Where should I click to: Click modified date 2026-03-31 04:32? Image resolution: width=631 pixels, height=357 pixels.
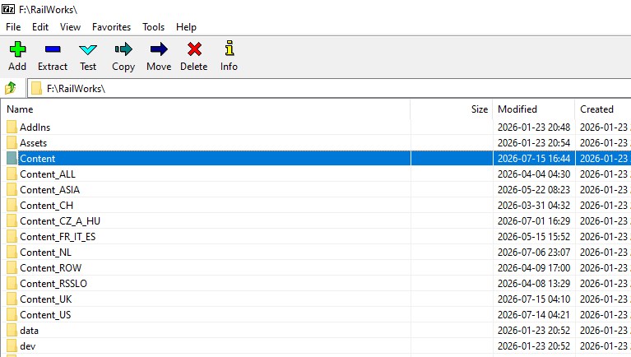534,206
